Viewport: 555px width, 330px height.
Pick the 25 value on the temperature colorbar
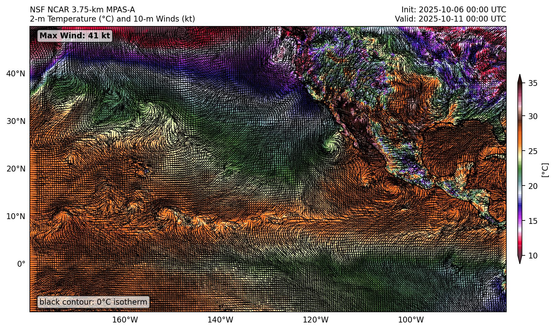click(x=532, y=151)
